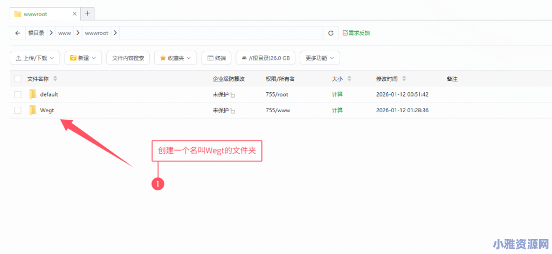Click the default folder icon

point(33,94)
